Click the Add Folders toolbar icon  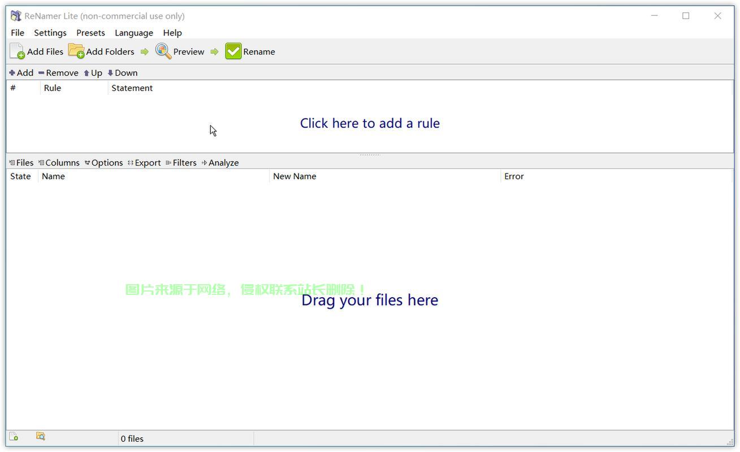click(x=76, y=51)
